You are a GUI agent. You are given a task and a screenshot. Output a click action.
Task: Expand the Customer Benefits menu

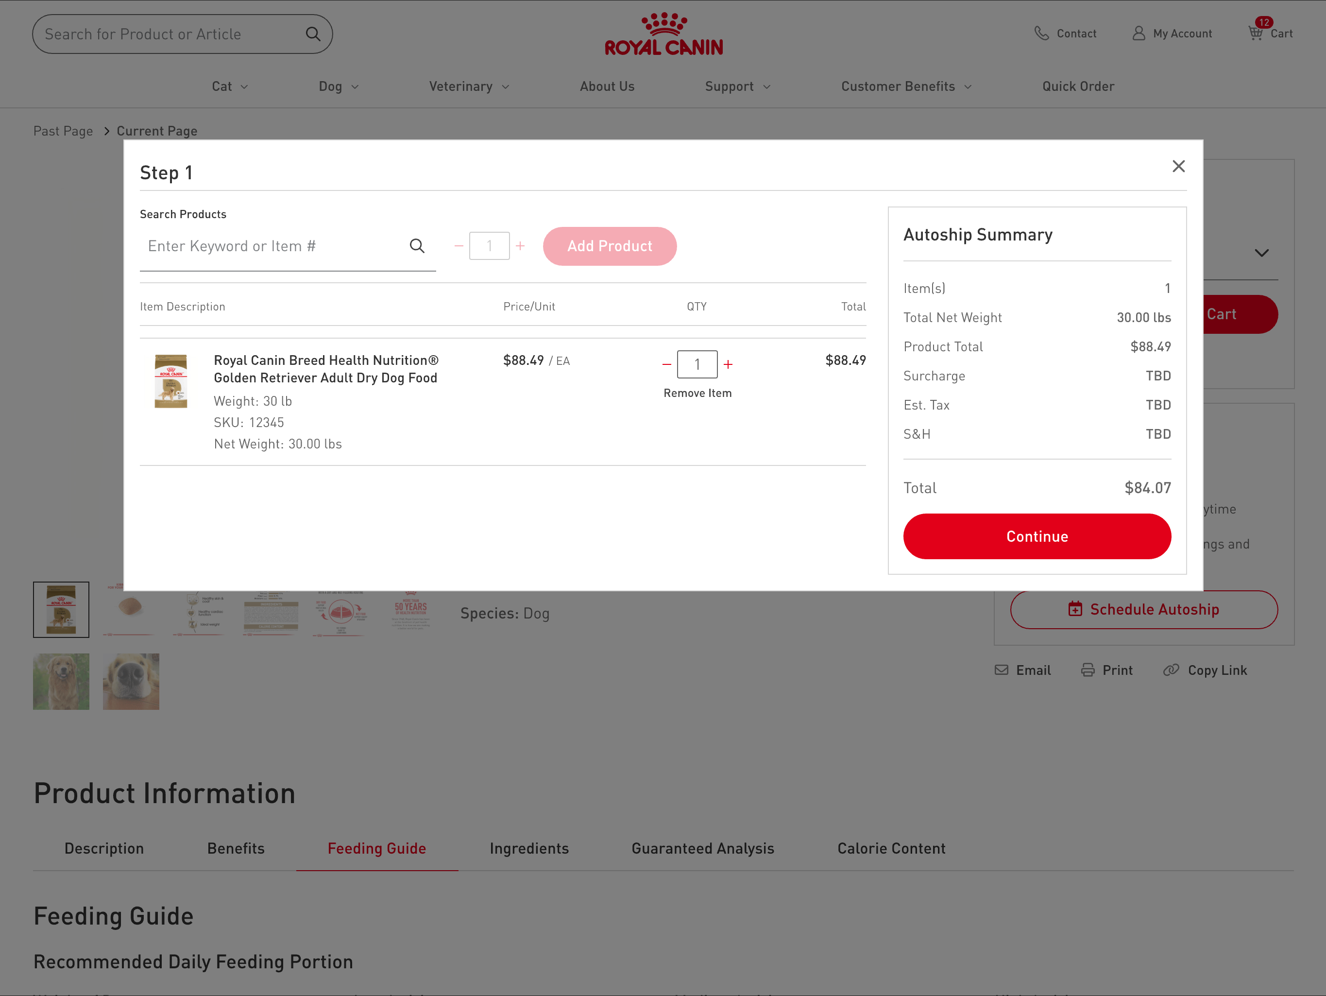coord(906,86)
